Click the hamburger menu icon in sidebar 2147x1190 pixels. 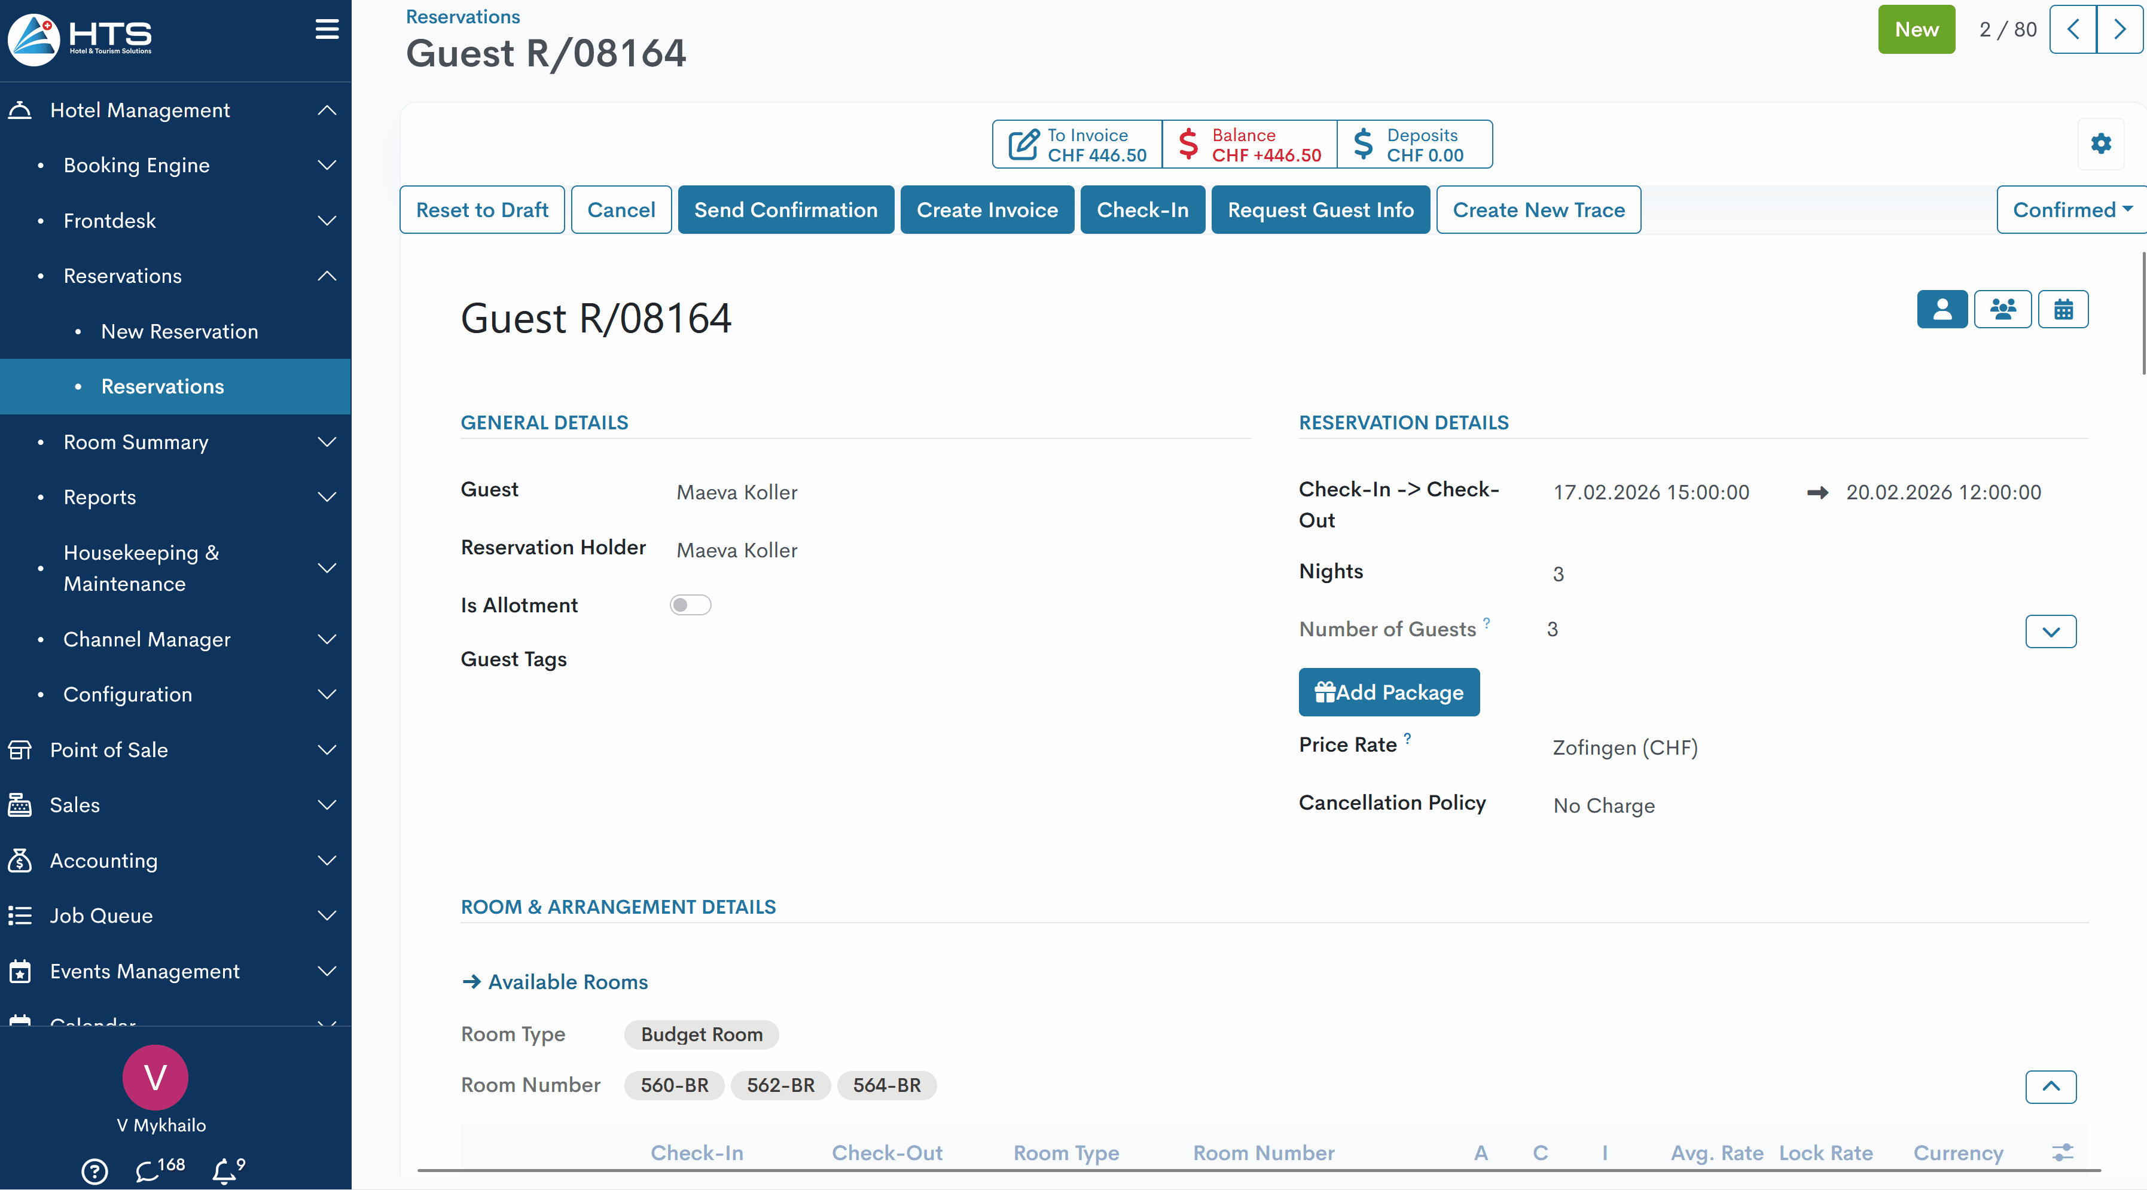[327, 30]
